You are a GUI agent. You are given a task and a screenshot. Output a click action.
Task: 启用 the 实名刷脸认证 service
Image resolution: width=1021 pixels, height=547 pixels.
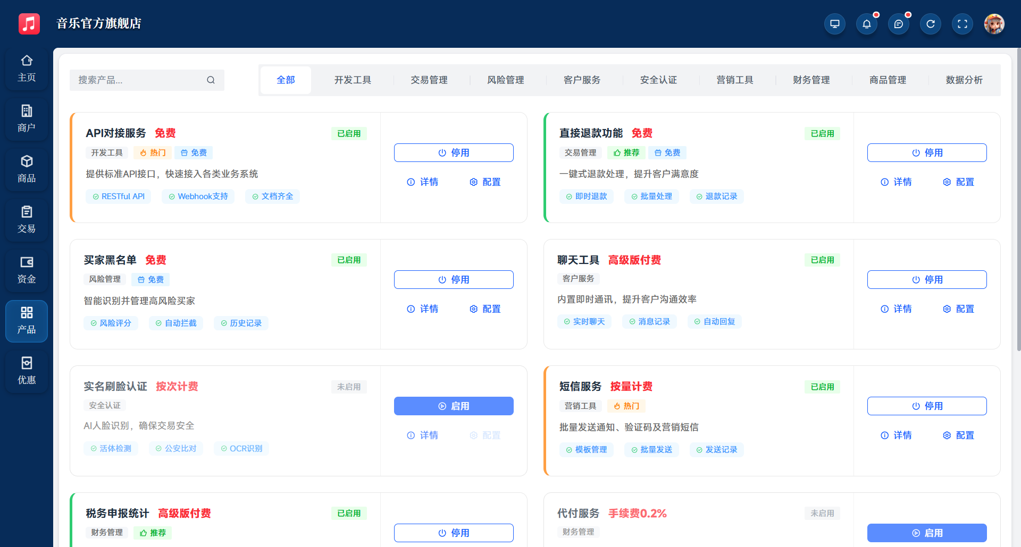[x=454, y=406]
